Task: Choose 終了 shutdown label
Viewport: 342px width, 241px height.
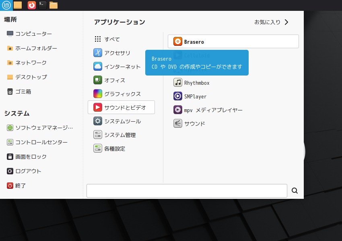Action: tap(21, 186)
